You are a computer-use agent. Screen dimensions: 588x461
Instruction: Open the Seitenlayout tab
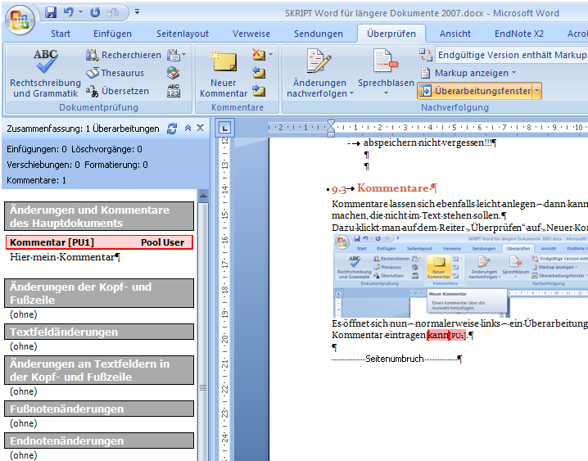pos(183,34)
